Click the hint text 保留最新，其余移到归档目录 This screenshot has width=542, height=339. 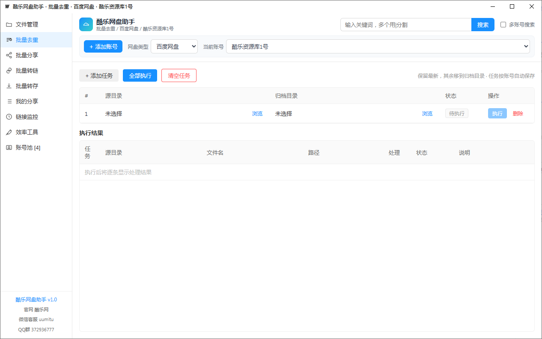pyautogui.click(x=451, y=76)
